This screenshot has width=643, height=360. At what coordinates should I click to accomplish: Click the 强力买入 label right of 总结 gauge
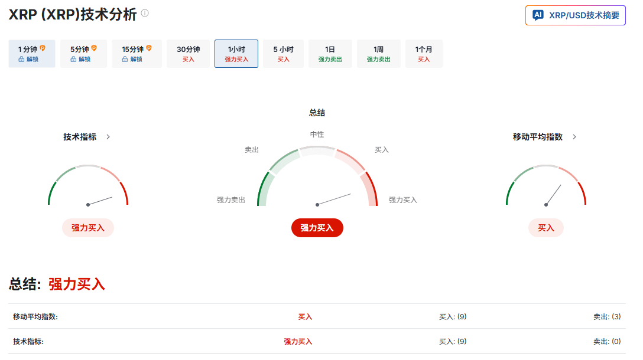click(x=402, y=200)
